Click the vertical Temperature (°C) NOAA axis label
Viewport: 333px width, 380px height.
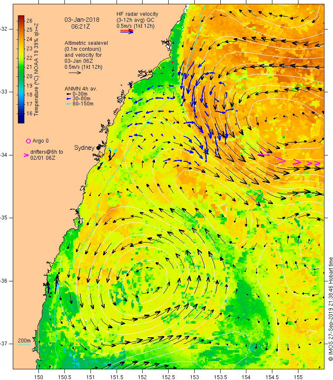[x=36, y=69]
